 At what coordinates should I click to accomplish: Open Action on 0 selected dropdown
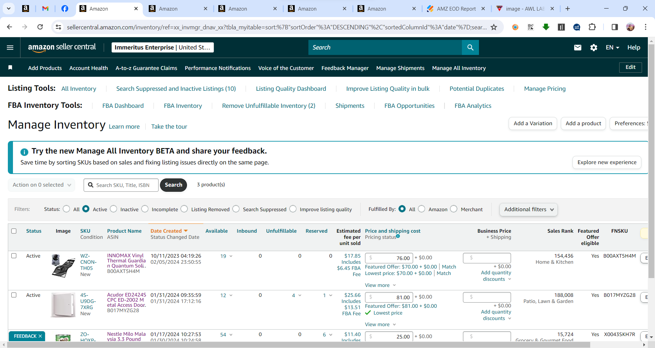coord(42,185)
